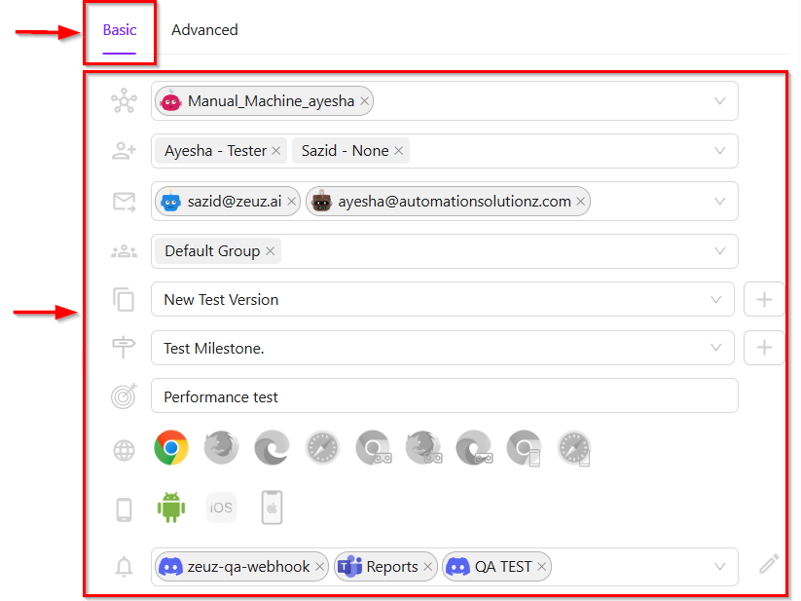Click plus button next to New Test Version
Image resolution: width=801 pixels, height=601 pixels.
point(764,300)
